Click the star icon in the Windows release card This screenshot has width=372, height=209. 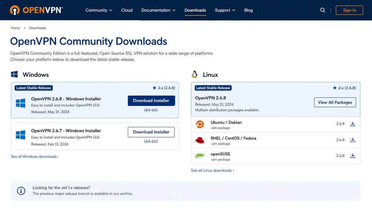pyautogui.click(x=154, y=88)
